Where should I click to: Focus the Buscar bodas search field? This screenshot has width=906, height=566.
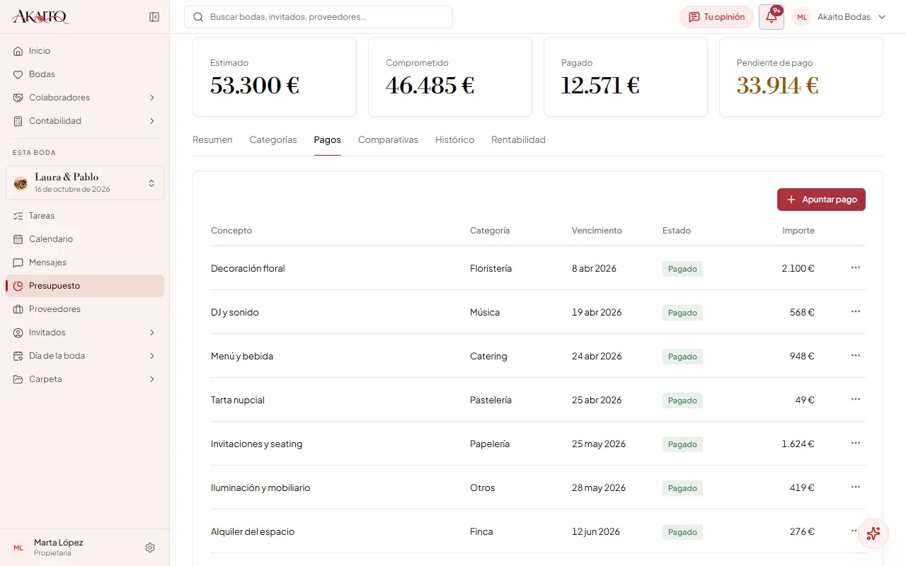(319, 17)
